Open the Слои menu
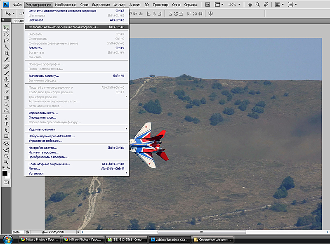This screenshot has height=247, width=330. click(84, 5)
